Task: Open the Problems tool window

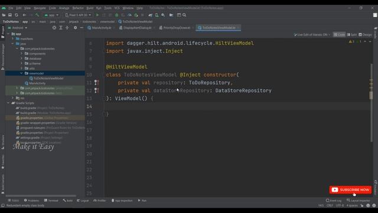Action: pyautogui.click(x=31, y=201)
